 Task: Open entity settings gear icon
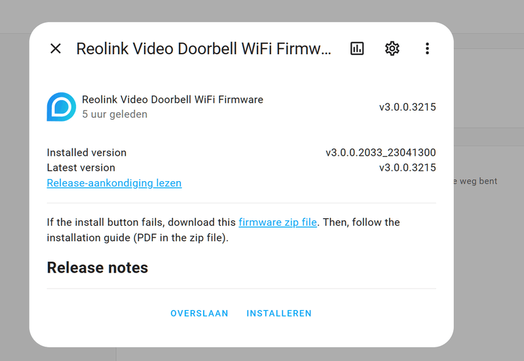[x=392, y=48]
